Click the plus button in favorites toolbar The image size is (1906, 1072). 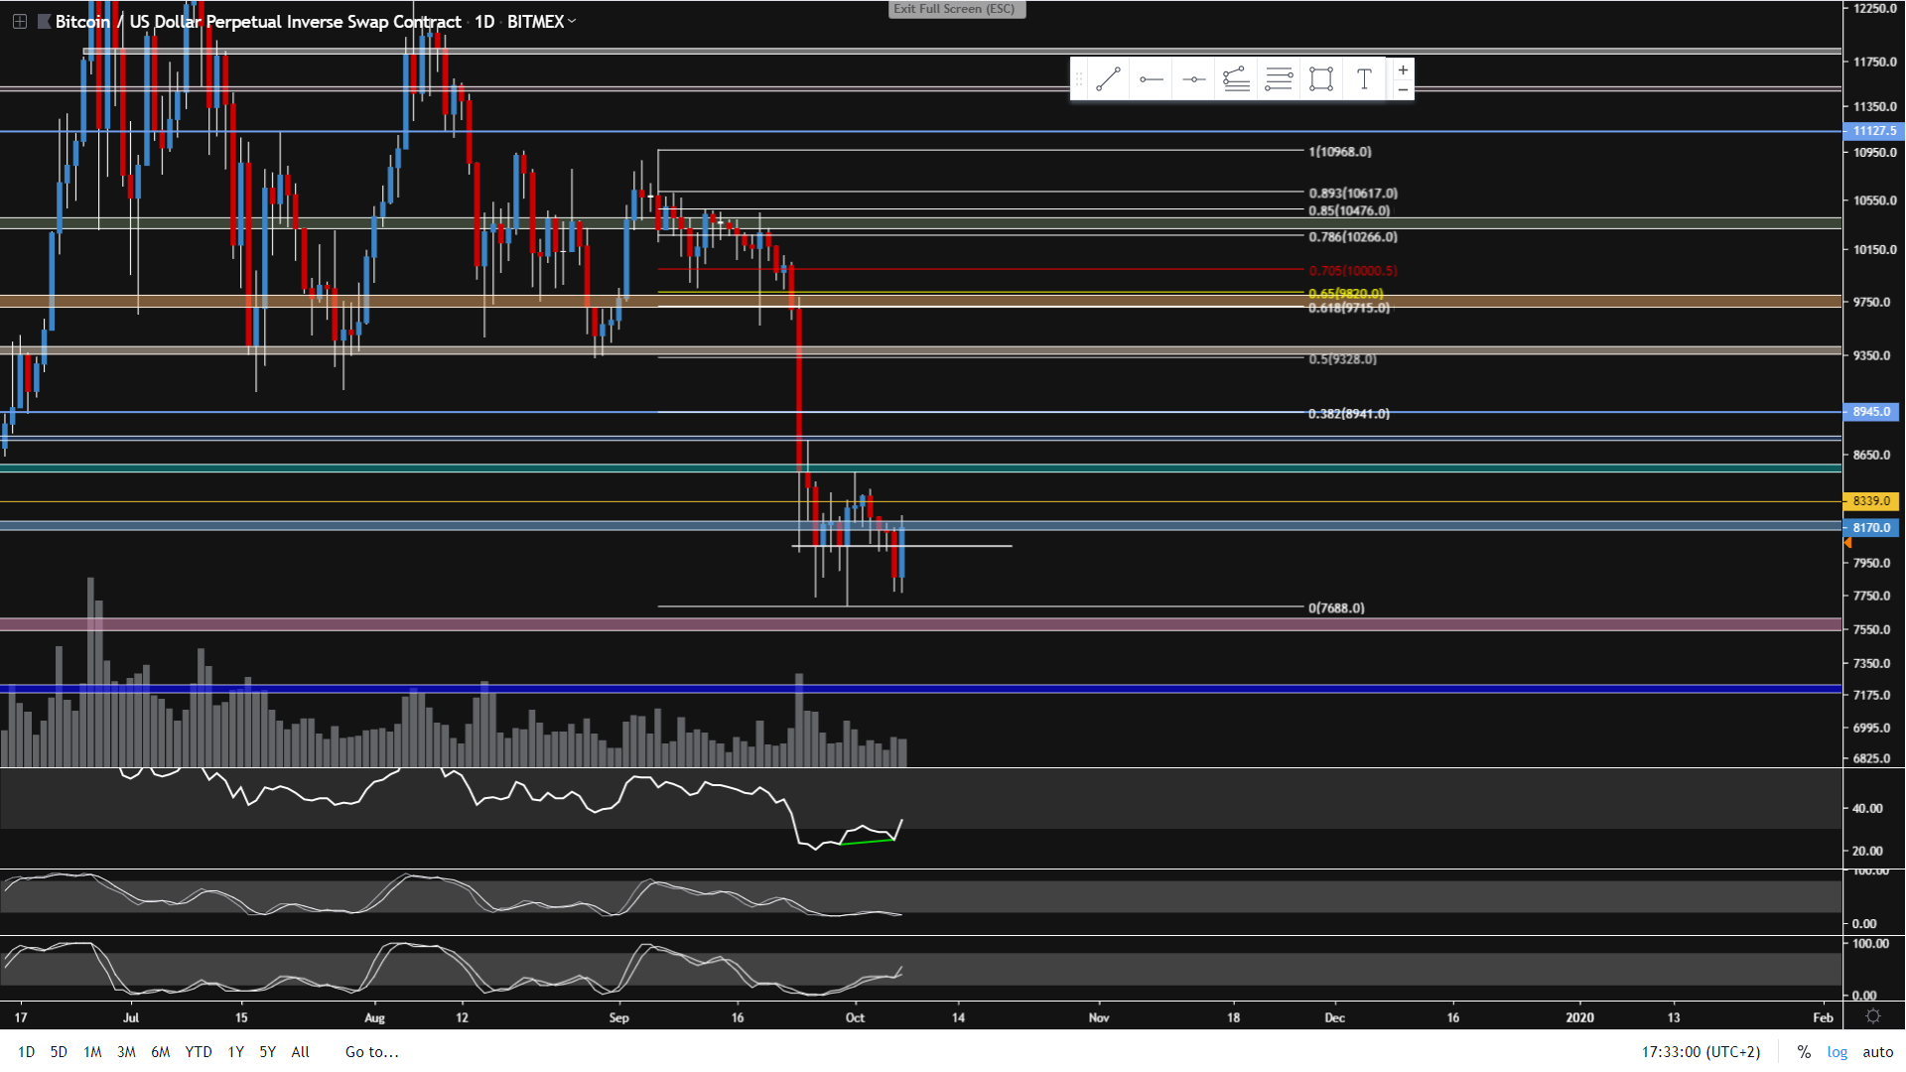coord(1403,70)
